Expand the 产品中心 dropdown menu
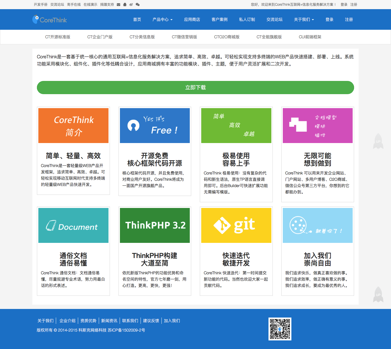This screenshot has width=391, height=349. click(162, 19)
